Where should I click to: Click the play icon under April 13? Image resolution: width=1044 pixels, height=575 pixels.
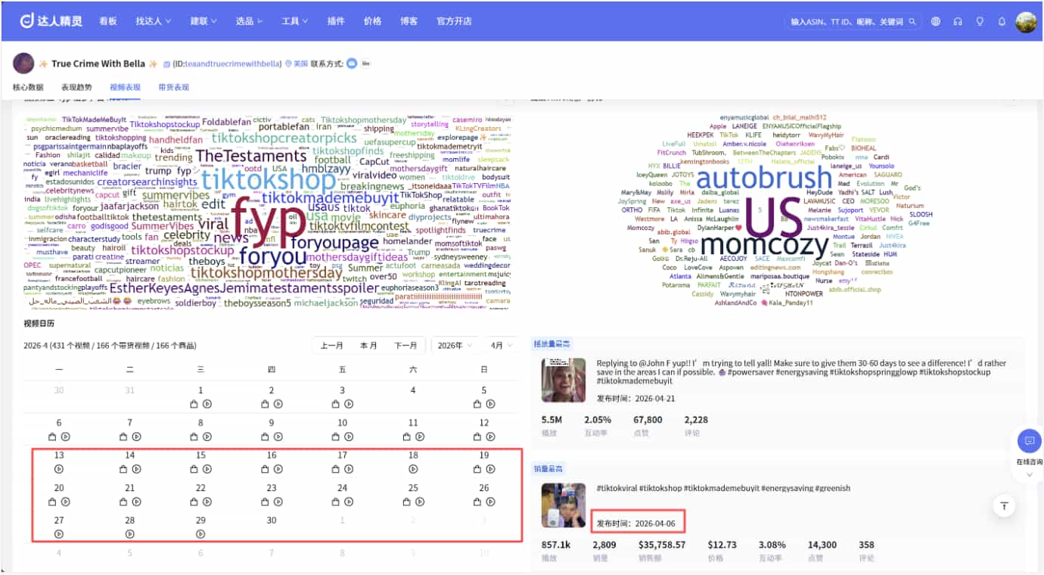pos(59,469)
